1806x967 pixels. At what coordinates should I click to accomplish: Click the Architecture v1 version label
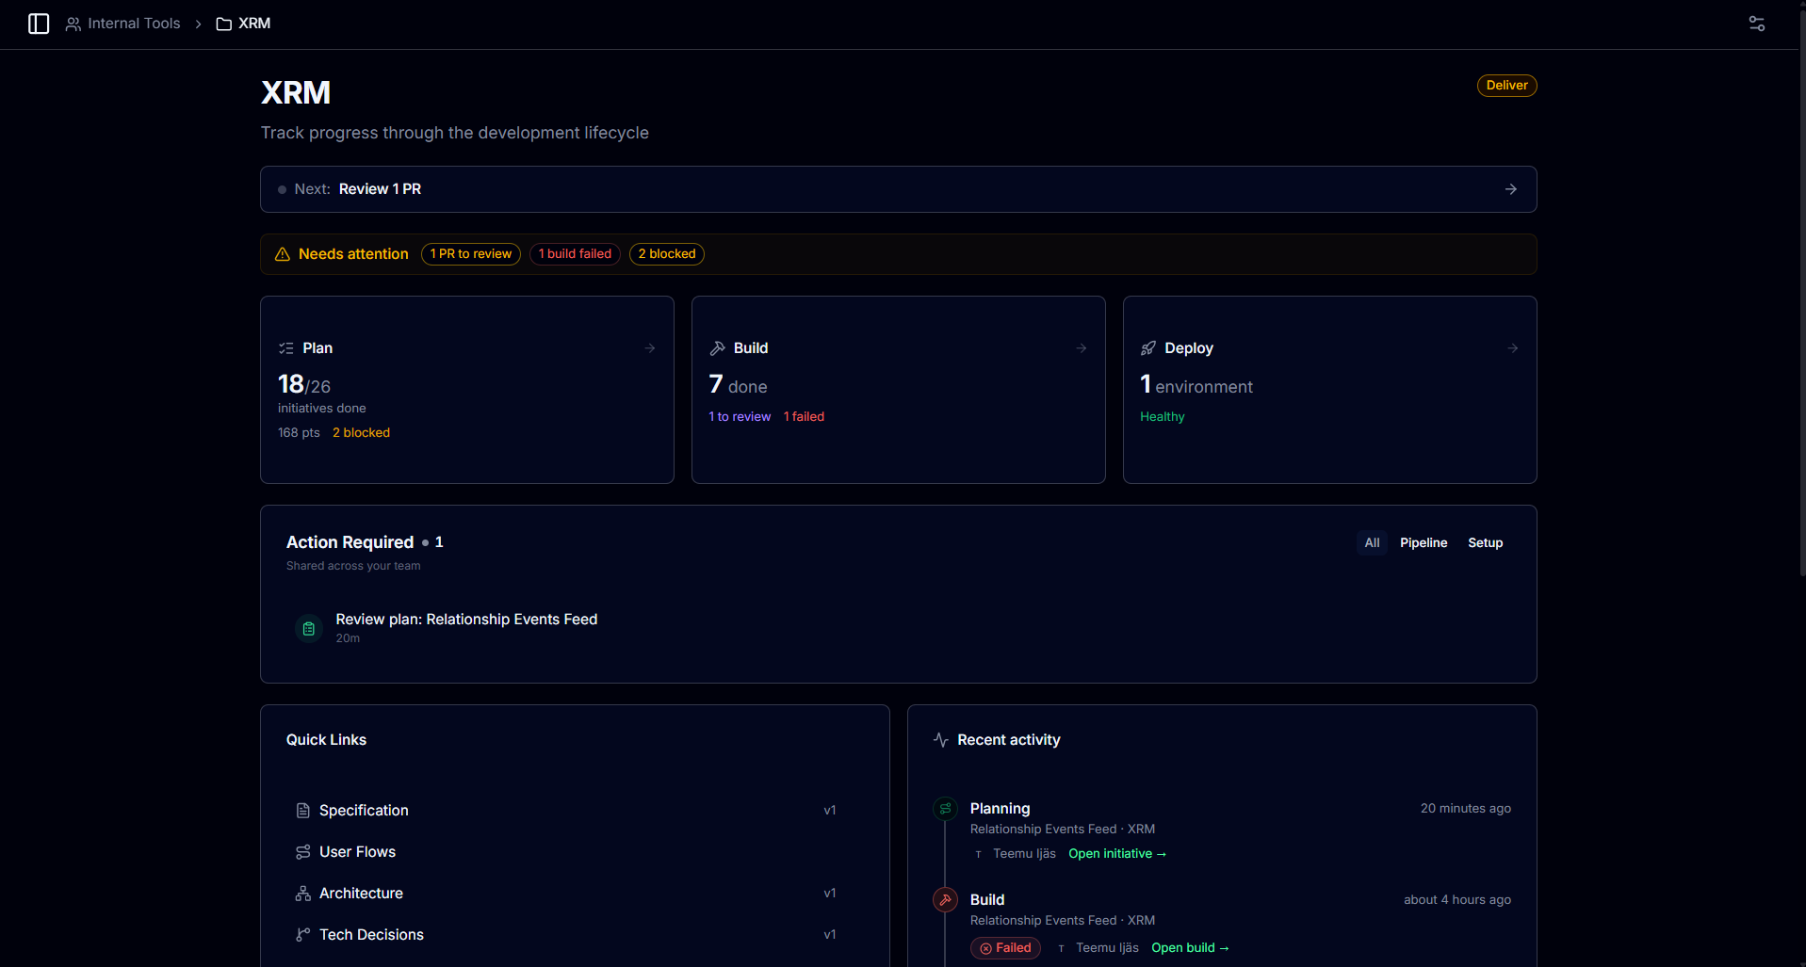[830, 894]
